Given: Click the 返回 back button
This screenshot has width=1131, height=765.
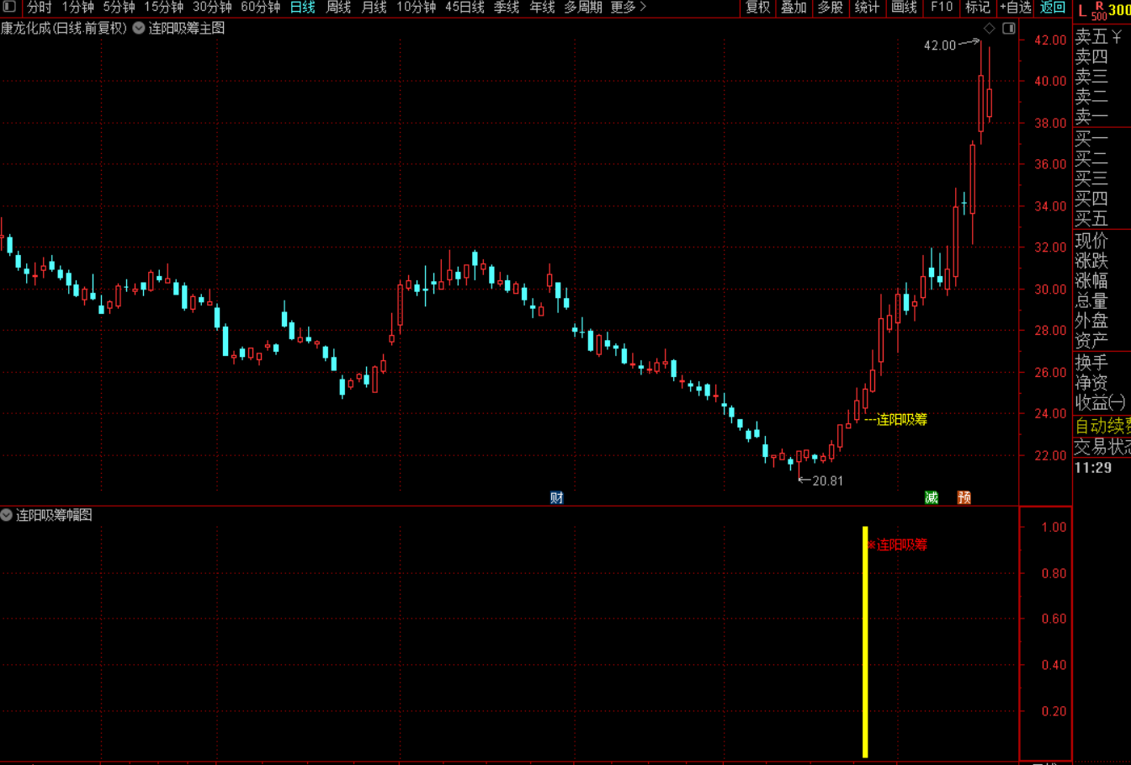Looking at the screenshot, I should pos(1052,7).
